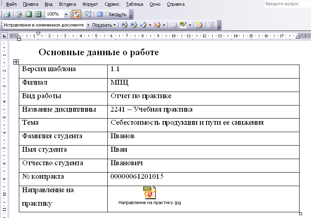
Task: Click the Reviewing Pane icon
Action: coord(211,25)
